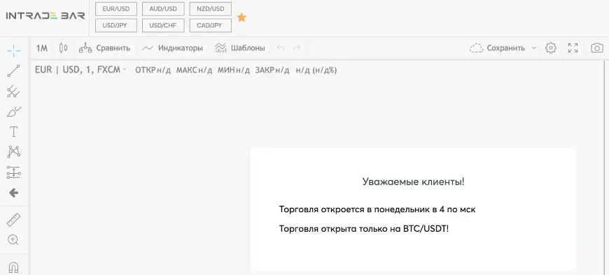Select the USD/JPY currency pair
This screenshot has width=609, height=275.
[116, 26]
